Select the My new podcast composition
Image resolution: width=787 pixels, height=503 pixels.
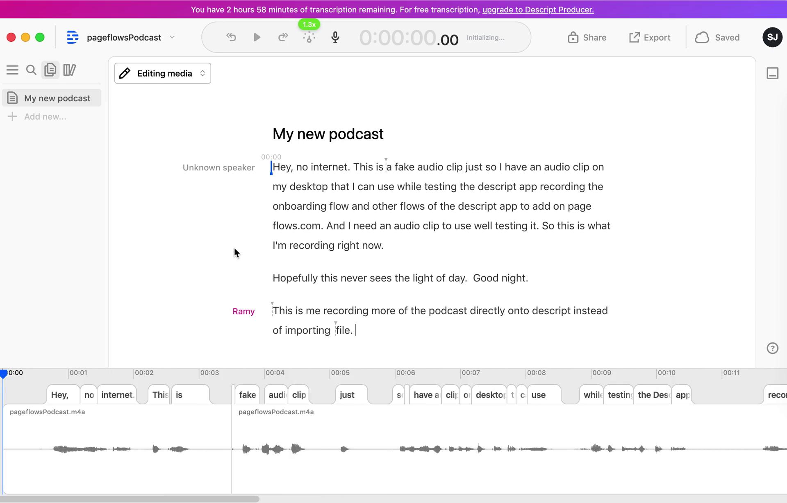coord(52,98)
